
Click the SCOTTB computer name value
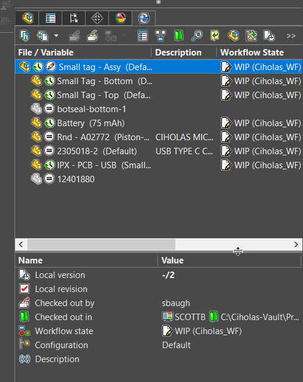190,317
